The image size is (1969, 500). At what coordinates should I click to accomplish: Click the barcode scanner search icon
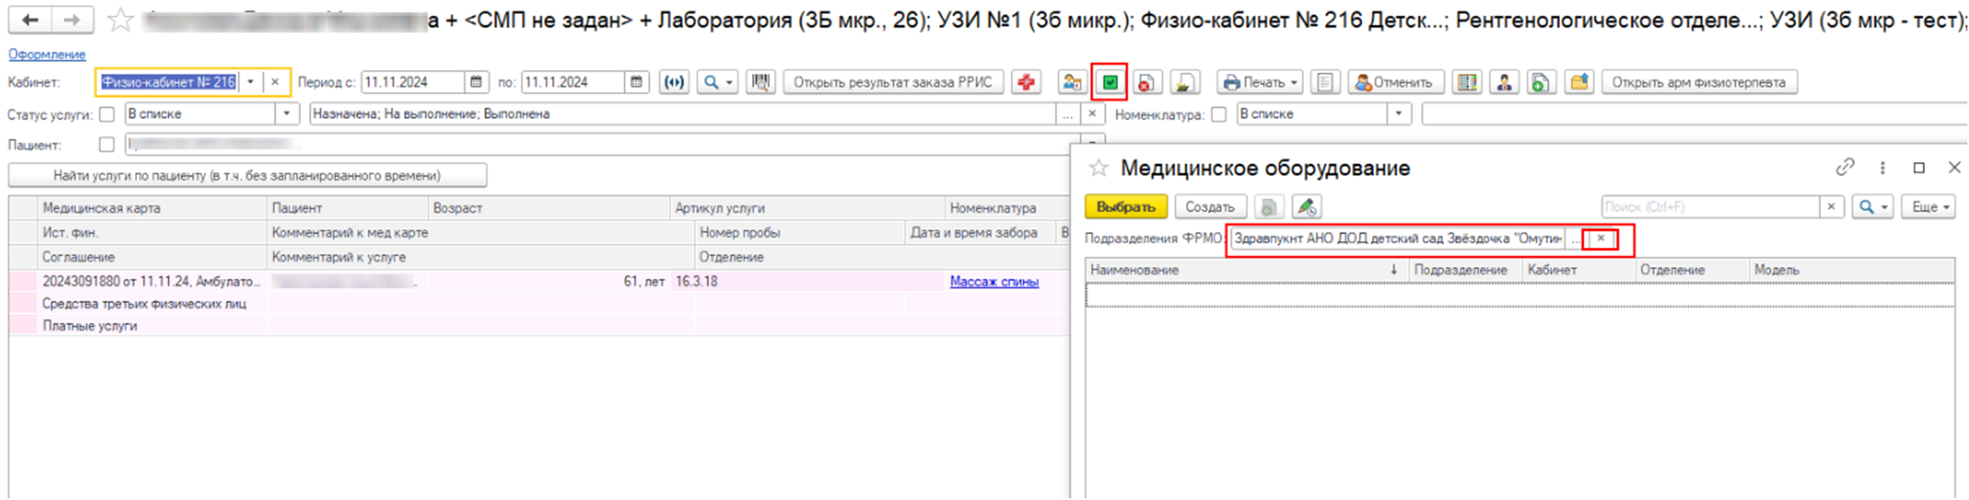click(x=760, y=82)
